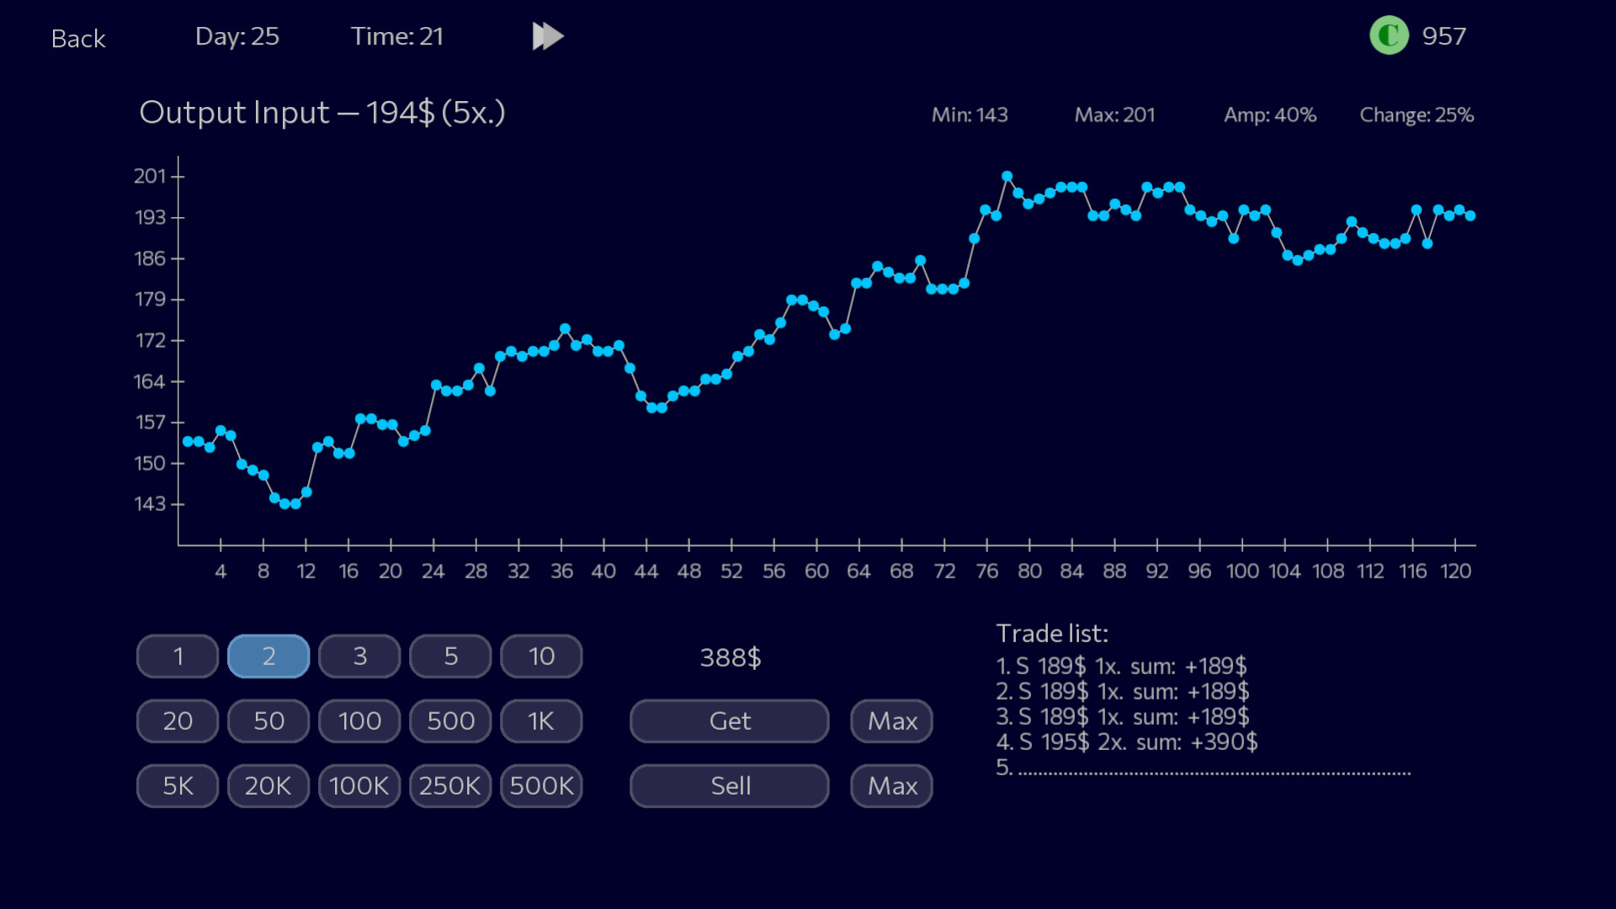The width and height of the screenshot is (1616, 909).
Task: Click the Time: 21 display
Action: coord(397,36)
